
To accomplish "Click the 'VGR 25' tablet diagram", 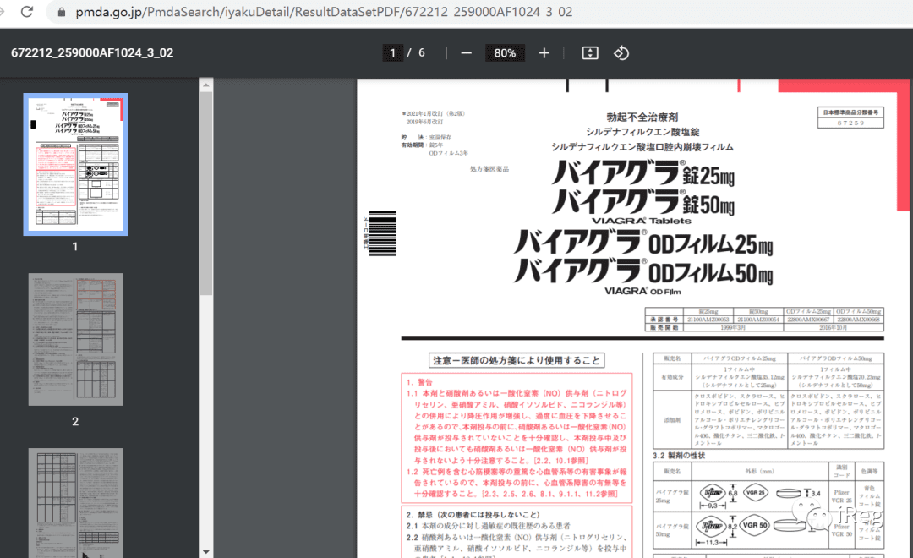I will [x=756, y=492].
